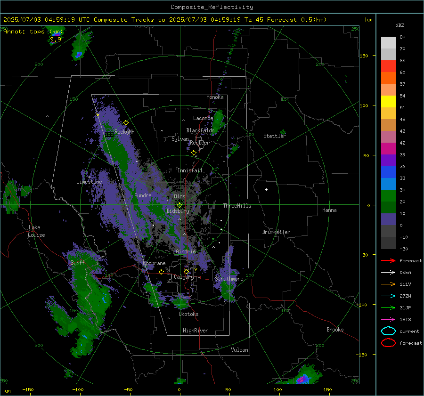Click the HighRiver town label
The width and height of the screenshot is (424, 396).
point(196,331)
